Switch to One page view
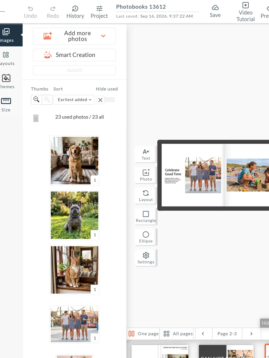269x358 pixels. pyautogui.click(x=143, y=334)
